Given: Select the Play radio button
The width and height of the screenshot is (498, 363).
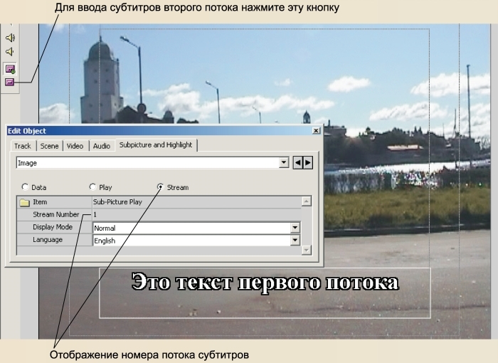Looking at the screenshot, I should coord(92,187).
